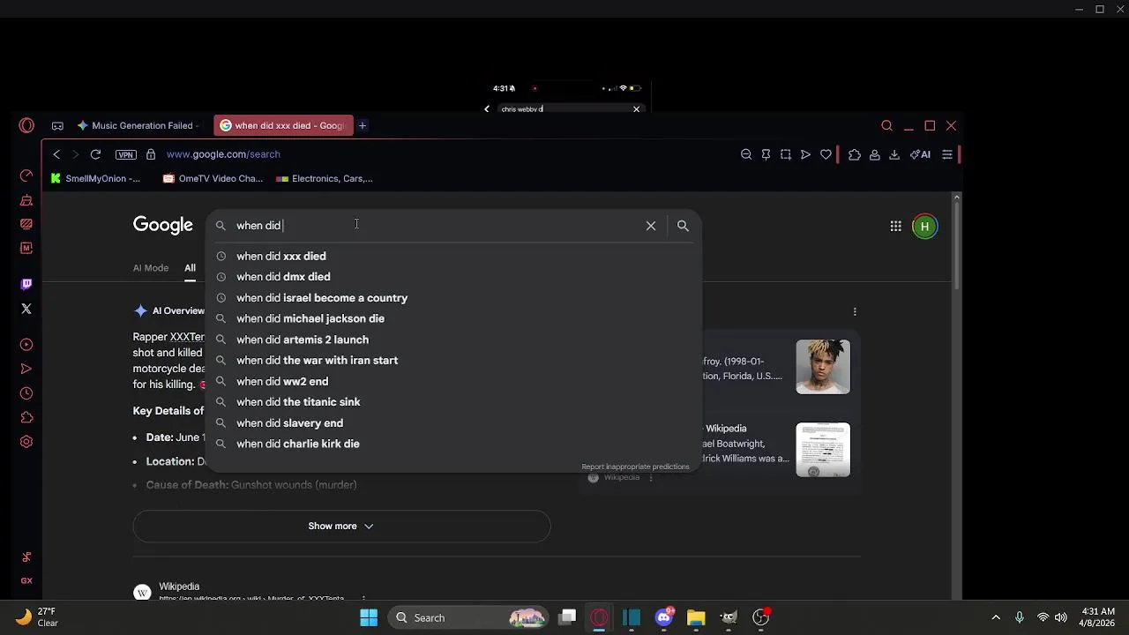The height and width of the screenshot is (635, 1129).
Task: Open the SmellMyOnion bookmark
Action: tap(95, 178)
